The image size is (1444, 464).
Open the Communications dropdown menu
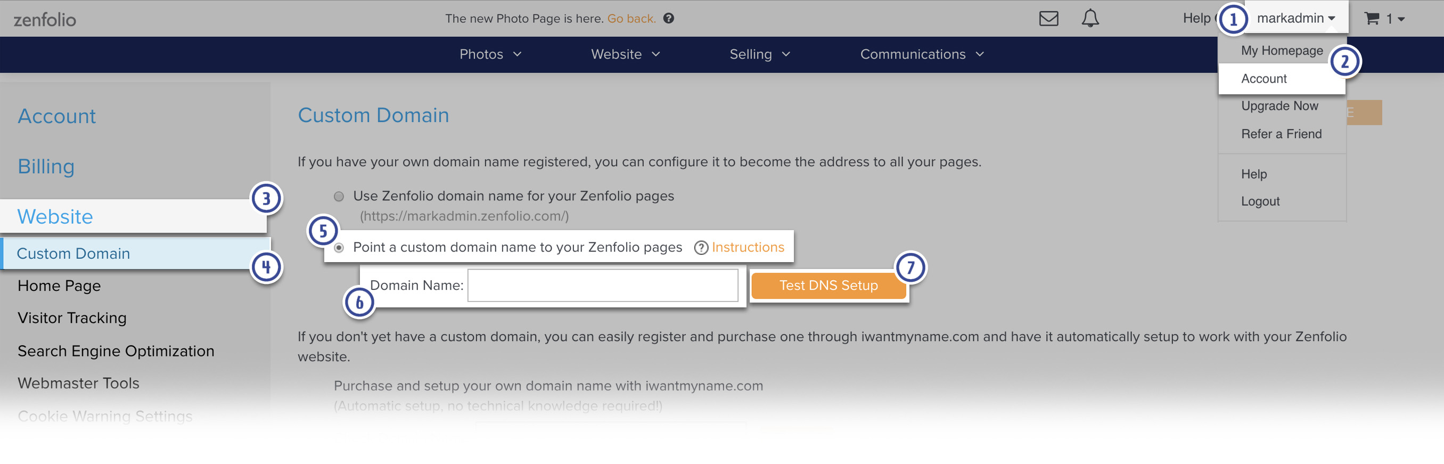click(922, 54)
